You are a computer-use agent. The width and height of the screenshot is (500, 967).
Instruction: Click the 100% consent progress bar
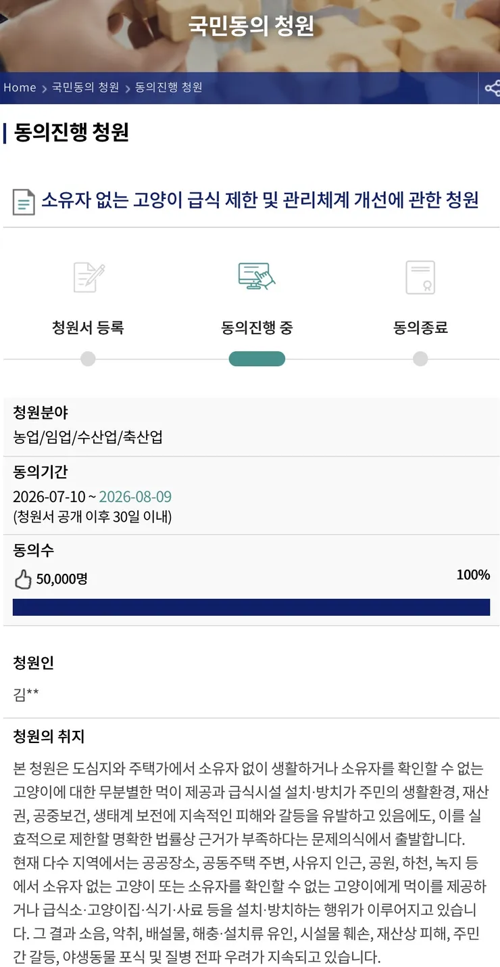click(251, 607)
